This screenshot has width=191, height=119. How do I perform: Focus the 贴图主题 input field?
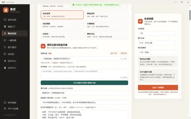point(84,59)
